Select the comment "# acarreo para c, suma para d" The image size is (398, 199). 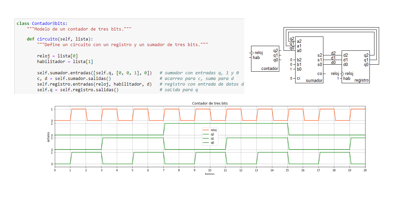pyautogui.click(x=197, y=79)
